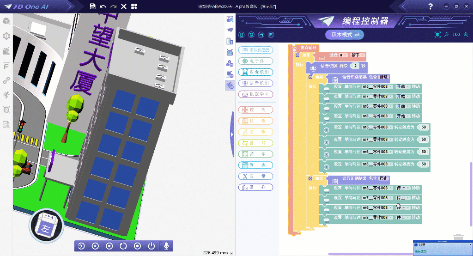Screen dimensions: 473x256
Task: Select the 图像识别 block category
Action: click(255, 72)
